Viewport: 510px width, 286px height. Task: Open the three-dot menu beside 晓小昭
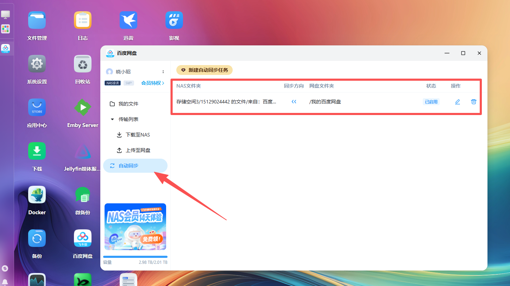(x=163, y=72)
